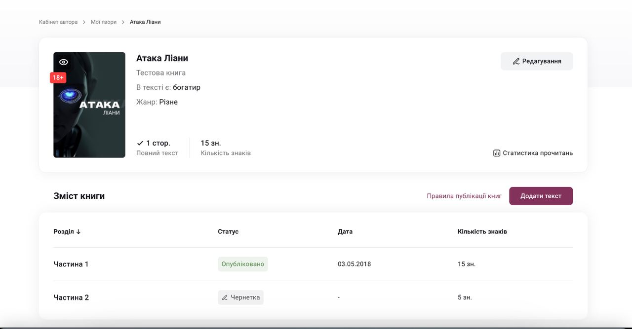Click the first breadcrumb chevron separator
The width and height of the screenshot is (632, 329).
click(x=84, y=22)
